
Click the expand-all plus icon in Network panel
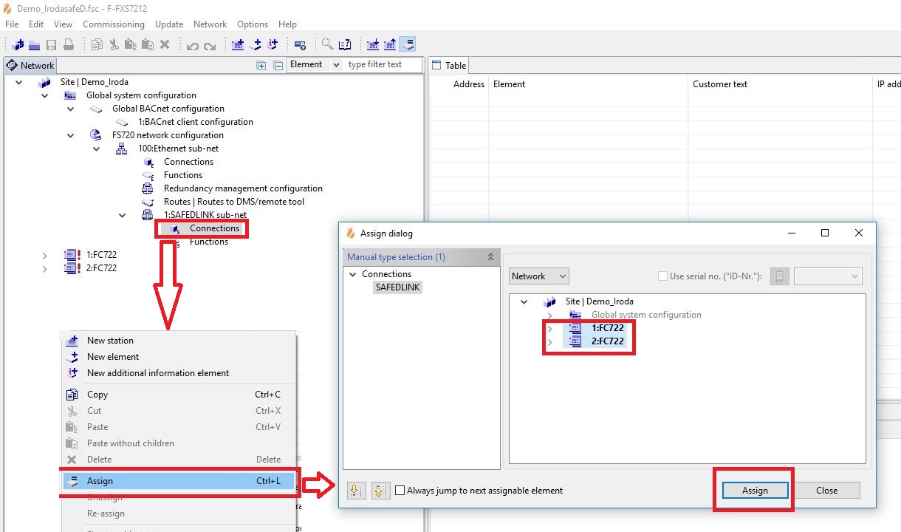click(x=261, y=65)
